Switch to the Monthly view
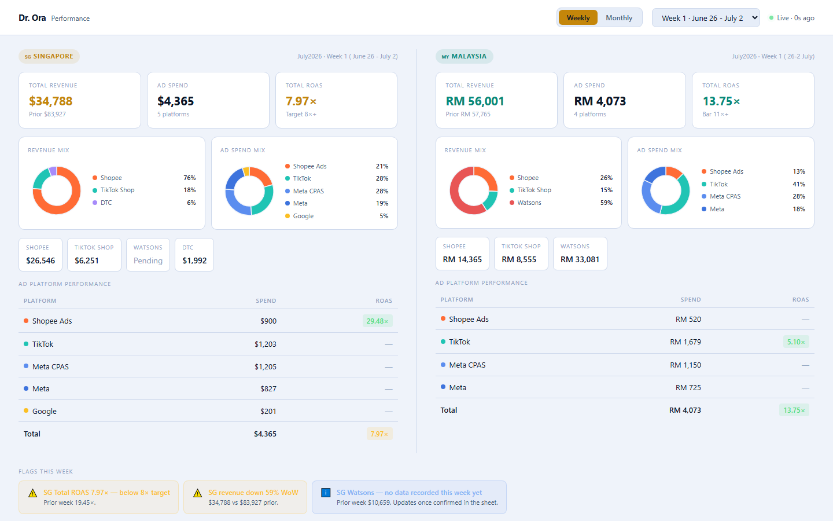The width and height of the screenshot is (833, 521). [619, 18]
